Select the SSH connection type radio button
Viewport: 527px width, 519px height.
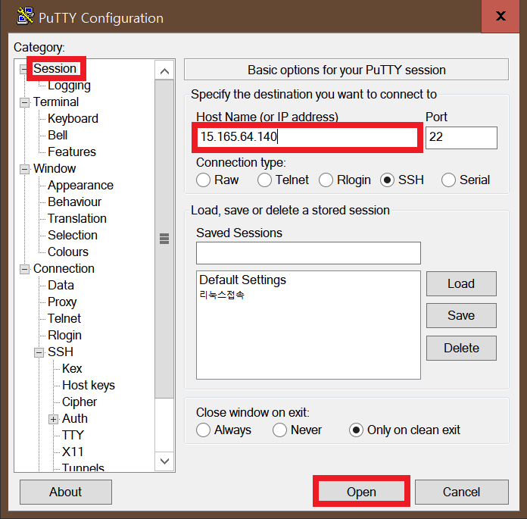click(x=387, y=180)
